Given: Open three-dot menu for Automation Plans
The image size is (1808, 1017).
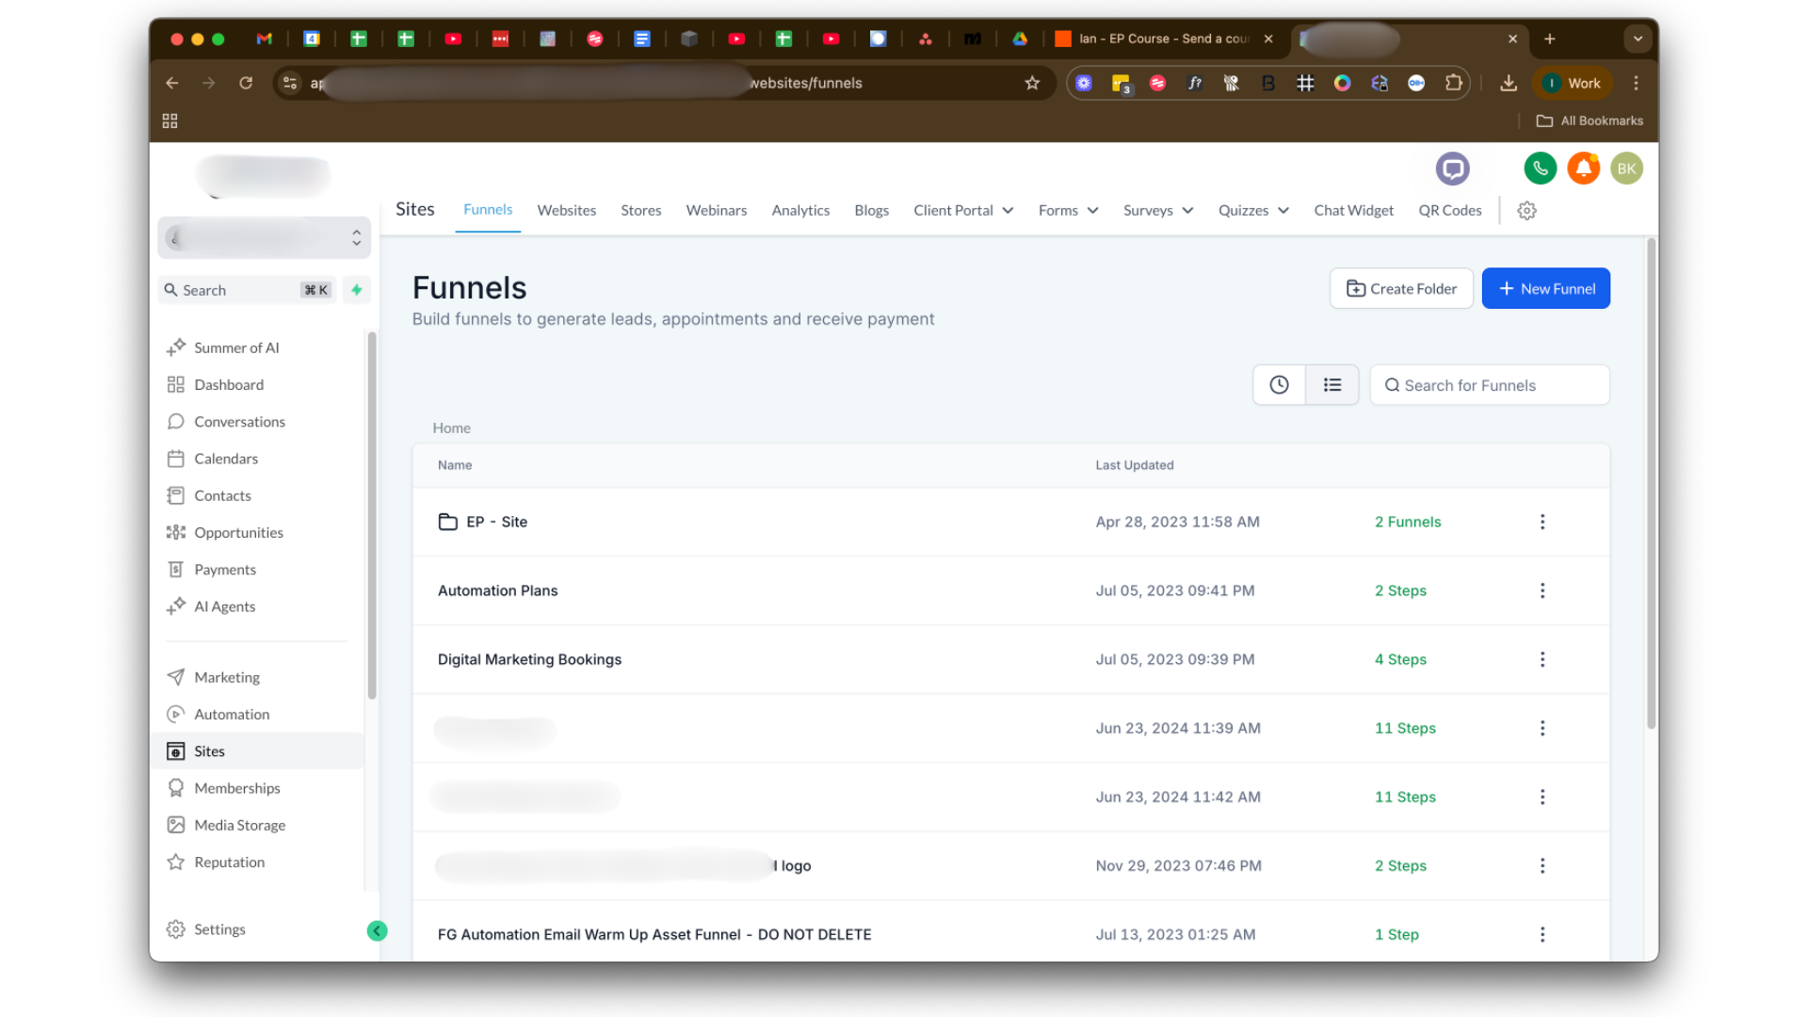Looking at the screenshot, I should click(1542, 590).
